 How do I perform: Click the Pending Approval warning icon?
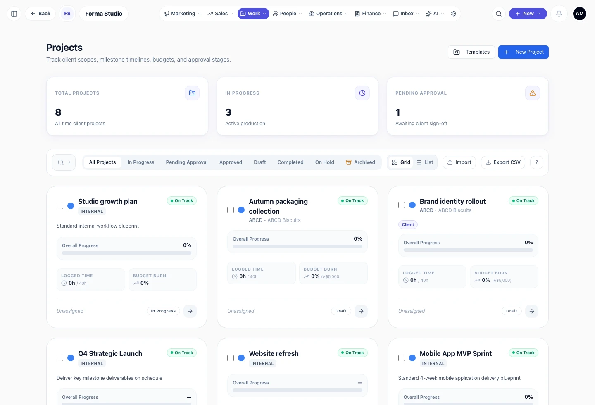pyautogui.click(x=533, y=93)
